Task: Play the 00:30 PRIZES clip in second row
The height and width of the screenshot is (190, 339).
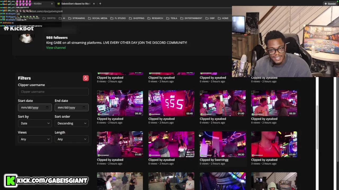Action: click(x=274, y=103)
